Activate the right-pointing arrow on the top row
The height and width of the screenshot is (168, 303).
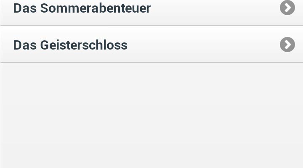(x=287, y=8)
